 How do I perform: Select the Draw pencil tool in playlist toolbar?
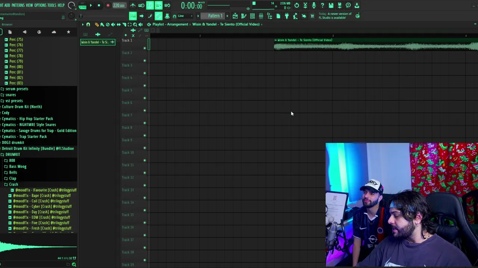click(97, 25)
